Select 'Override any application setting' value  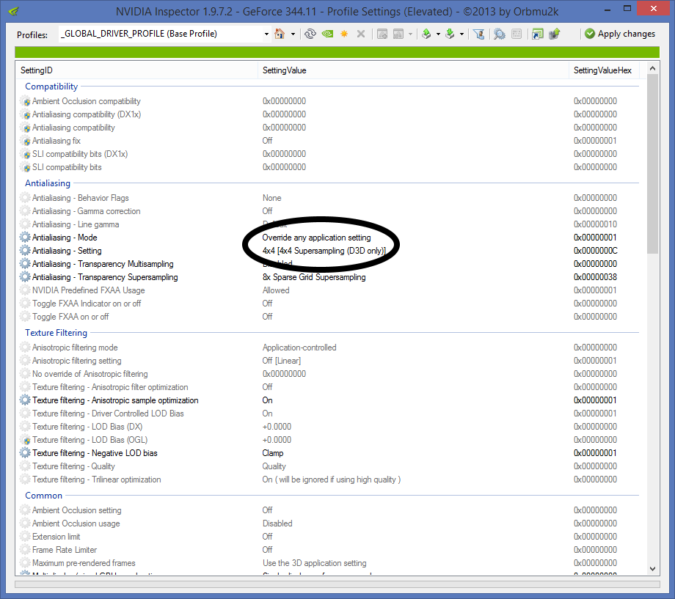[x=316, y=238]
